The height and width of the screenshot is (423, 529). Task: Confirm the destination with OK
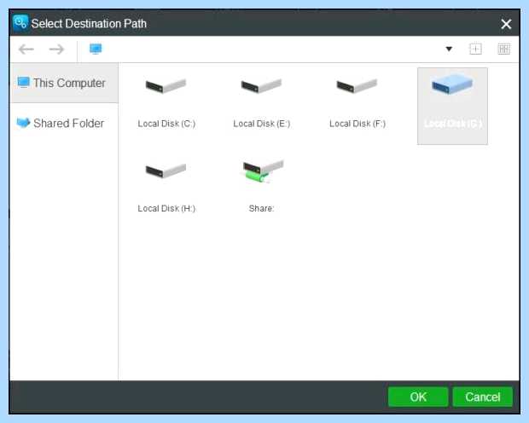(418, 397)
